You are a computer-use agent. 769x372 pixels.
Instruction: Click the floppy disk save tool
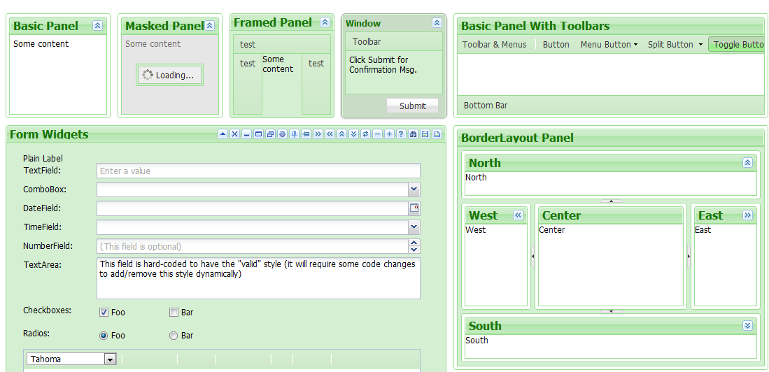tap(425, 134)
